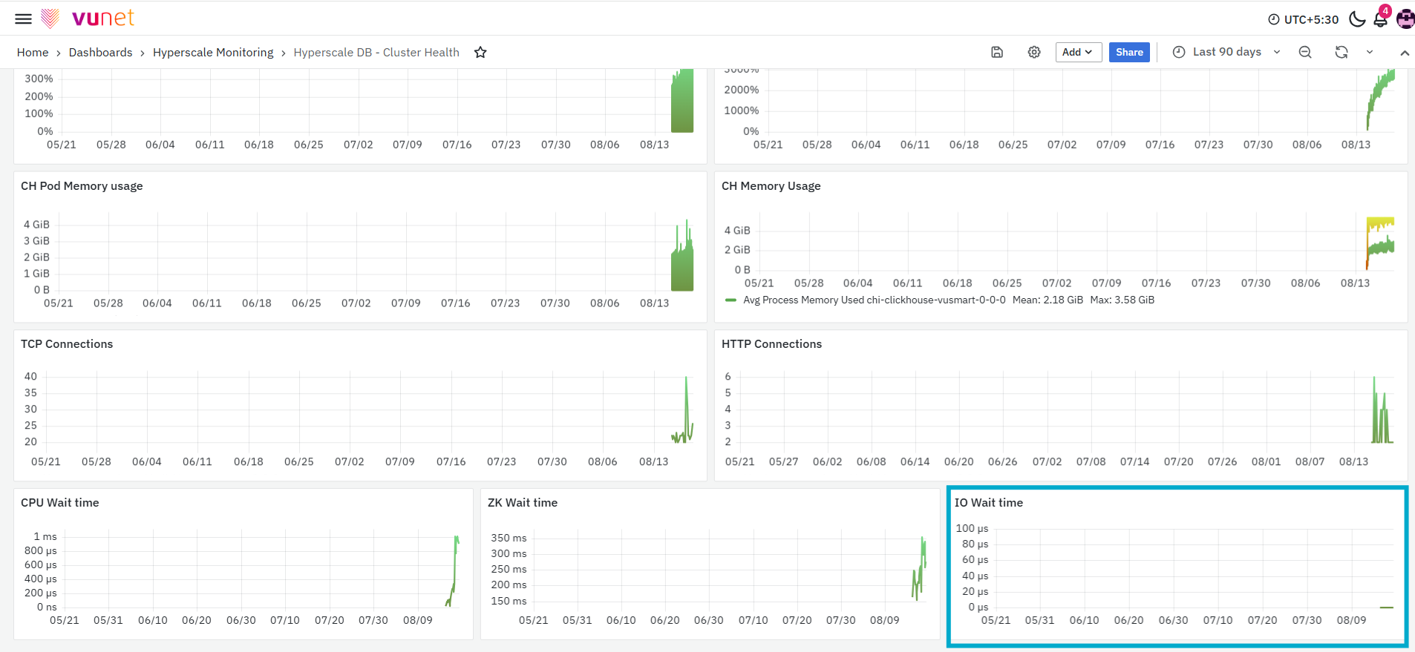Viewport: 1415px width, 652px height.
Task: Open Dashboards breadcrumb link
Action: coord(100,52)
